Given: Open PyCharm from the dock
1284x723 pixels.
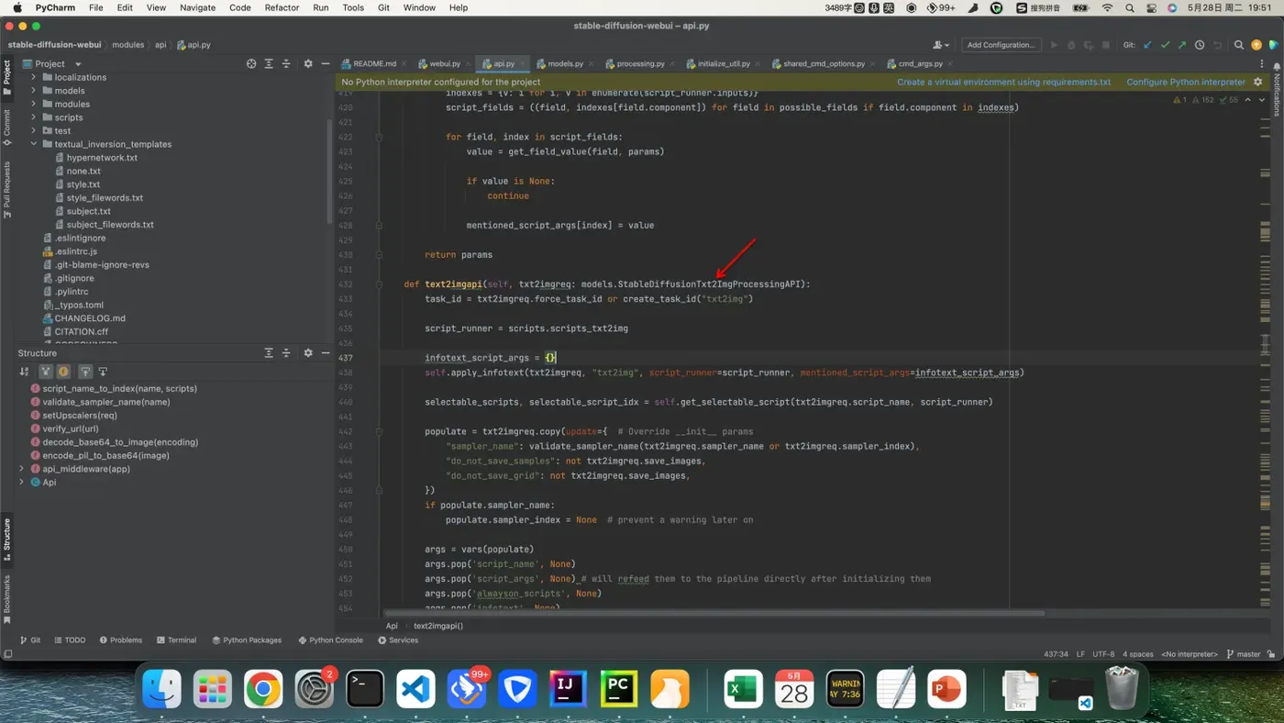Looking at the screenshot, I should [x=618, y=688].
